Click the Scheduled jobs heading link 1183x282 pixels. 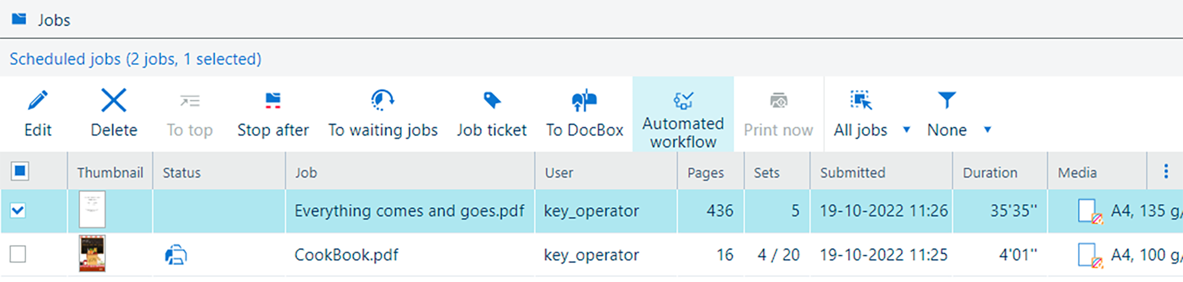coord(135,59)
